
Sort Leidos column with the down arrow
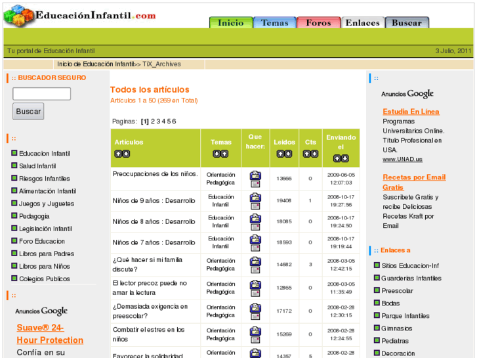pyautogui.click(x=288, y=154)
